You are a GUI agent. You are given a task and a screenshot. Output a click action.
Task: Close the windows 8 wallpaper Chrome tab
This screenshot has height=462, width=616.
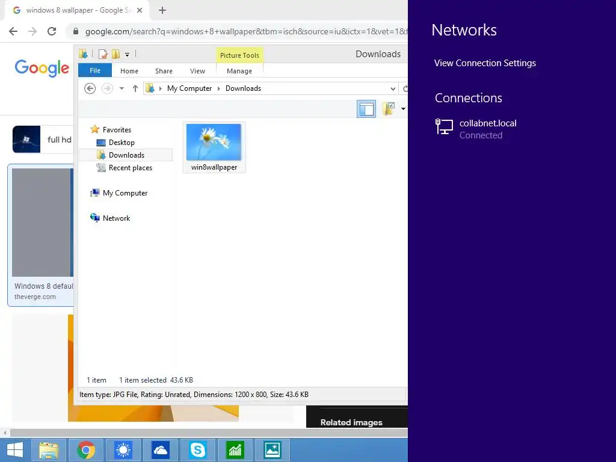(140, 10)
